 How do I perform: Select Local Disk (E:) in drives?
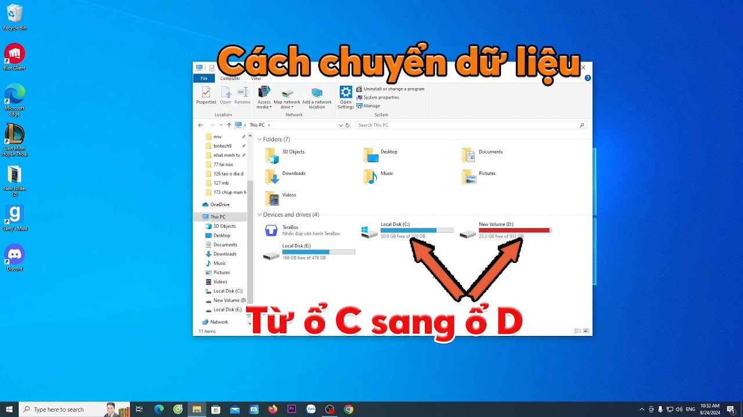click(x=309, y=252)
